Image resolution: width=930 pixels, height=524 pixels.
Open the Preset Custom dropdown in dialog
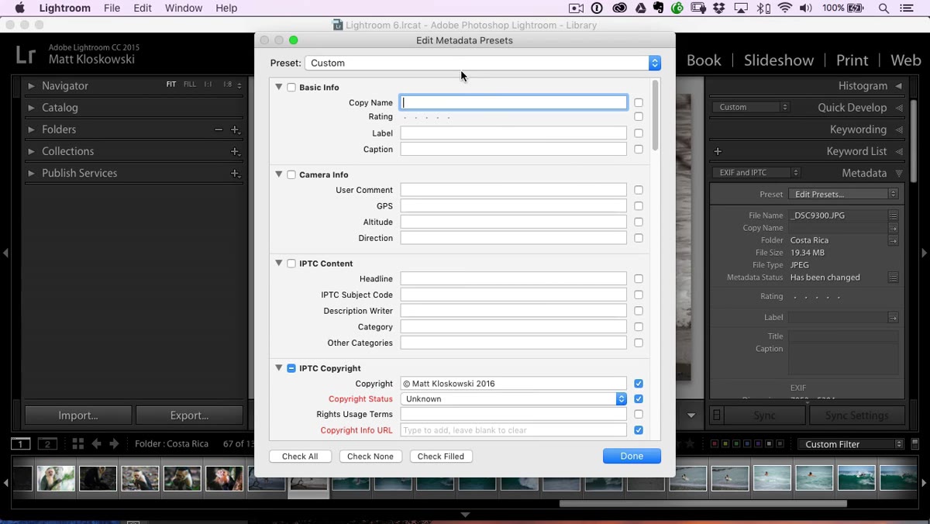(x=482, y=63)
